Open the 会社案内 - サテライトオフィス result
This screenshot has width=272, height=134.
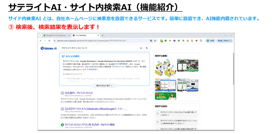(x=79, y=93)
